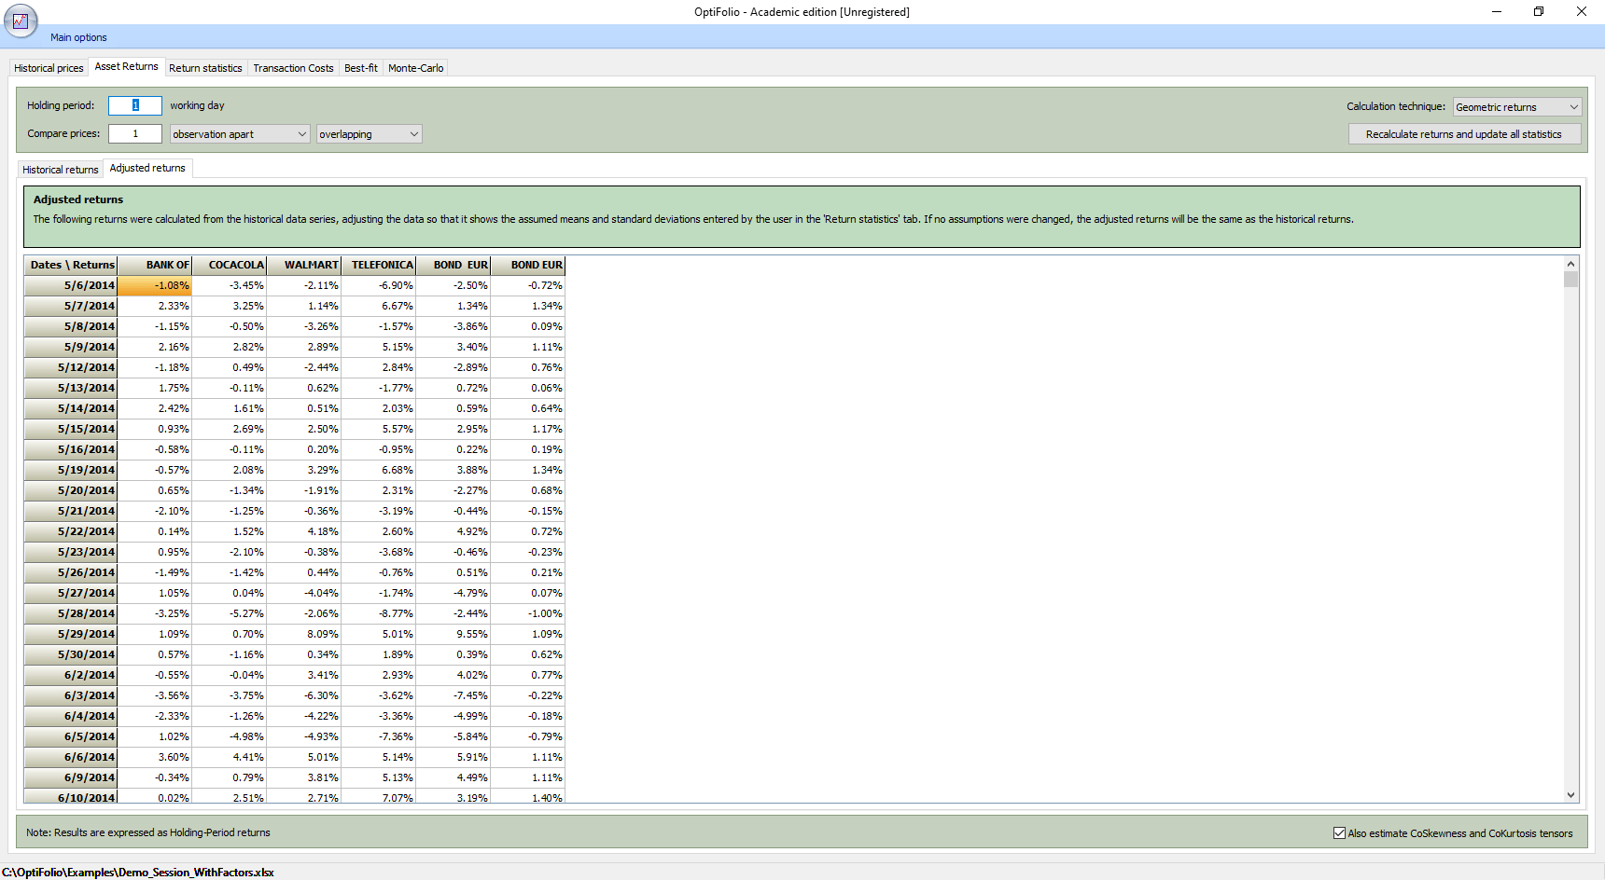Click the -7.45% cell on 6/3/2014
The image size is (1605, 880).
tap(454, 695)
